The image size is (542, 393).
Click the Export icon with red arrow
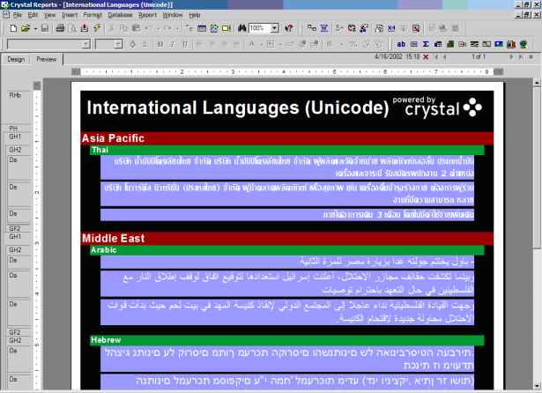click(85, 28)
